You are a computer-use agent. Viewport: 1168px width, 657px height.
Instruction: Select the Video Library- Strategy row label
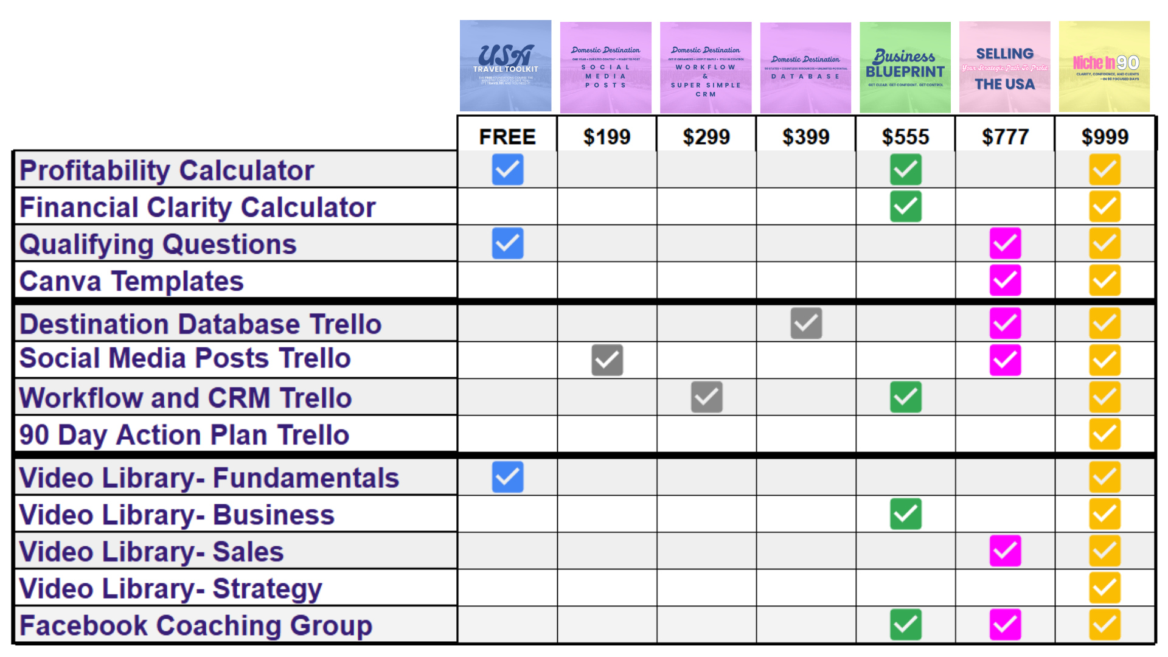click(170, 589)
